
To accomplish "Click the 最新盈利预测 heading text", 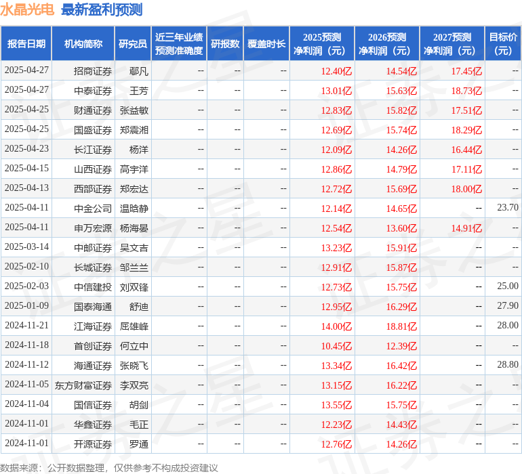I will [x=102, y=9].
